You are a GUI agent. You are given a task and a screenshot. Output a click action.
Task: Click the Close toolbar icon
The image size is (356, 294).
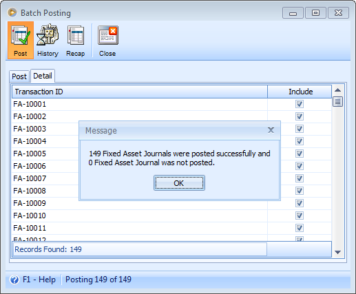click(x=107, y=41)
